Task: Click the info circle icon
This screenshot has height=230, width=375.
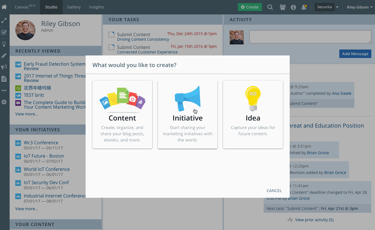Action: click(x=293, y=7)
